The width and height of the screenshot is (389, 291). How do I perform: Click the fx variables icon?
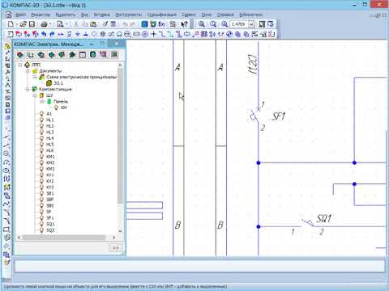coord(162,24)
